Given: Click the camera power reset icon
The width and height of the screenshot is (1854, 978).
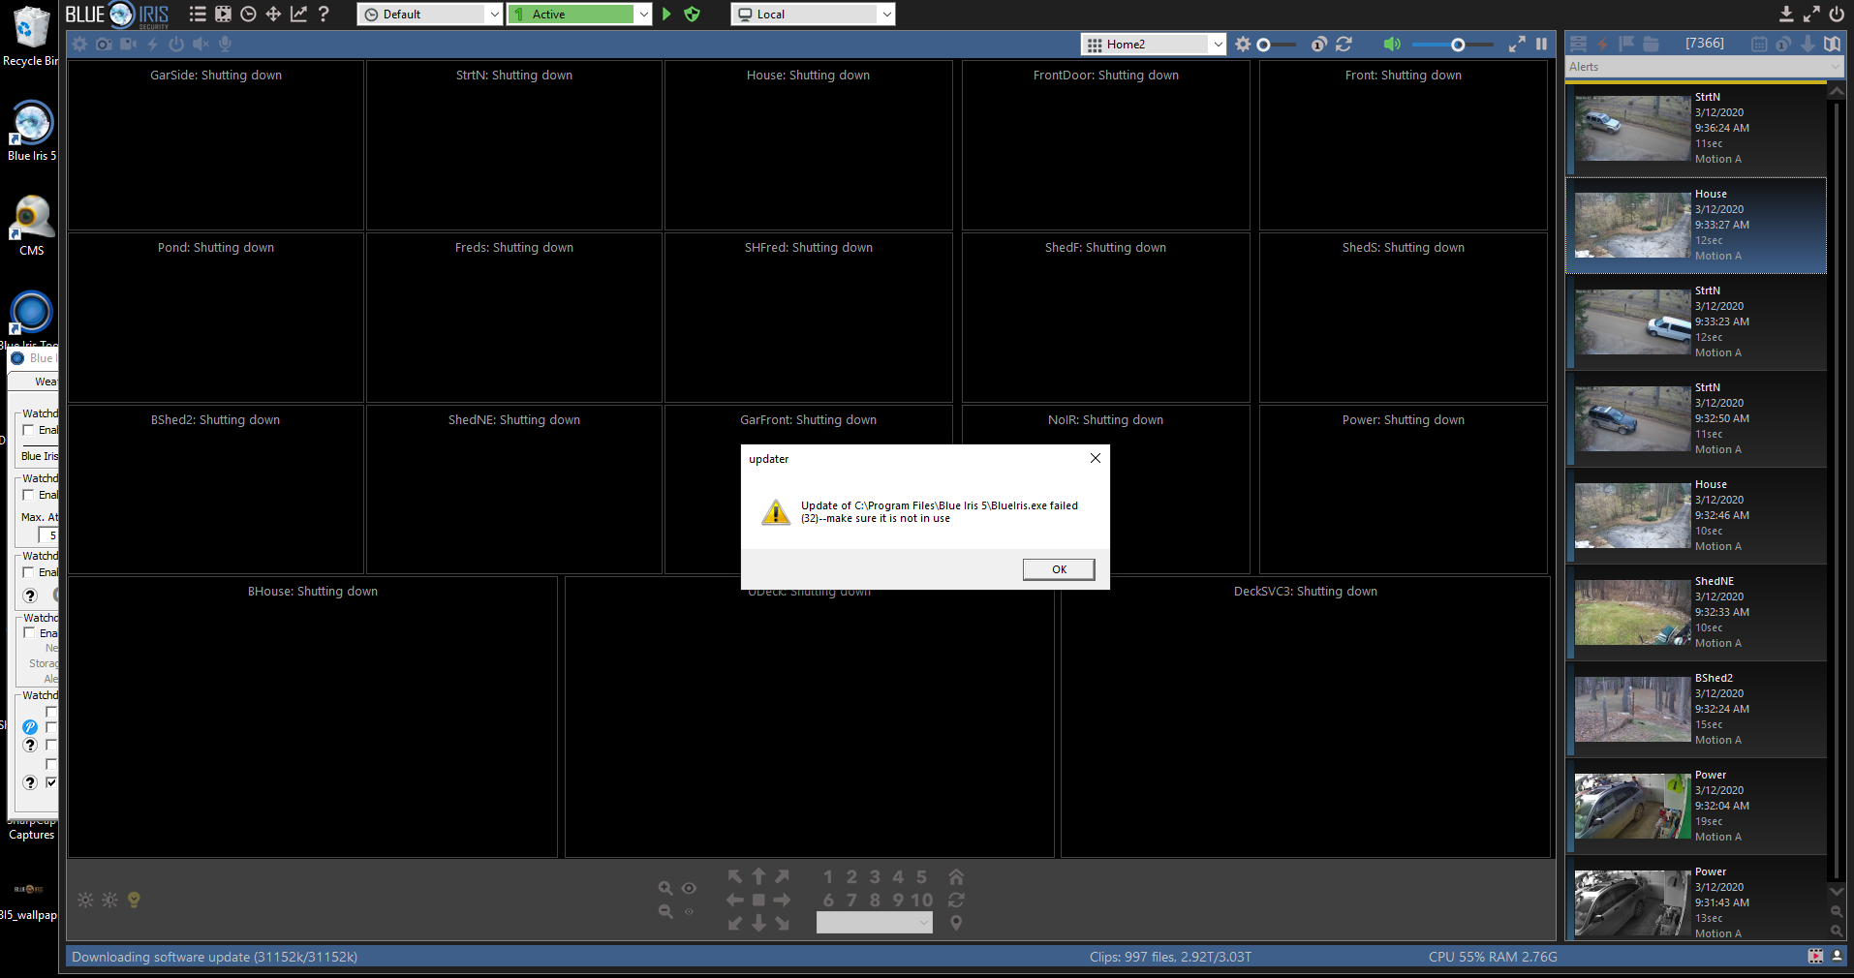Looking at the screenshot, I should (176, 44).
